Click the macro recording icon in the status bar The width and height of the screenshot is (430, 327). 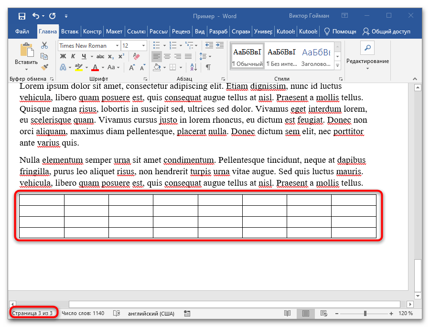(187, 313)
